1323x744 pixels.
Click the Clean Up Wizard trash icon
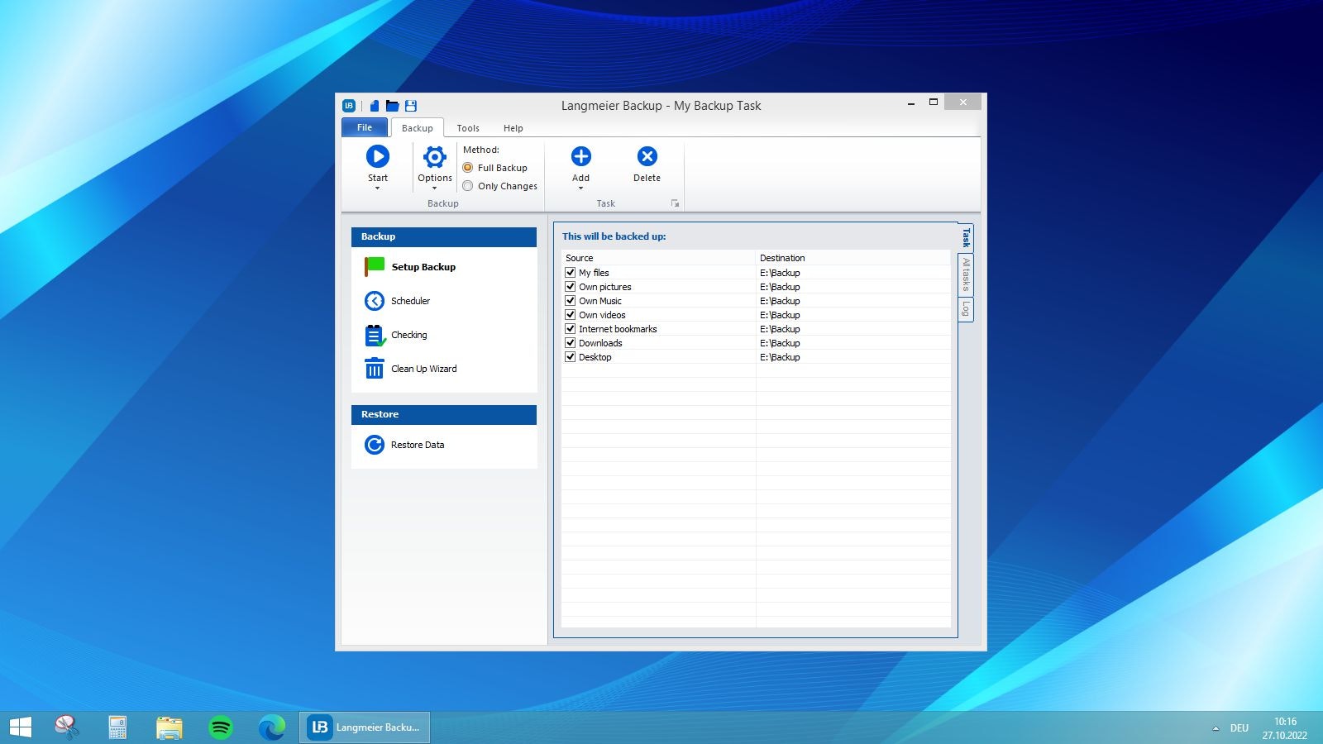(375, 368)
